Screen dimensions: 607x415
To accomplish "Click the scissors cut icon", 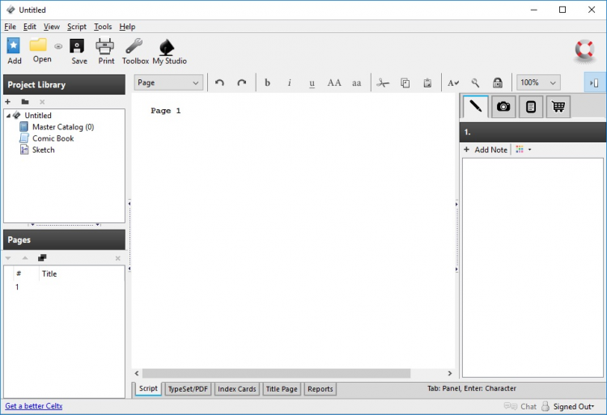I will [x=383, y=83].
